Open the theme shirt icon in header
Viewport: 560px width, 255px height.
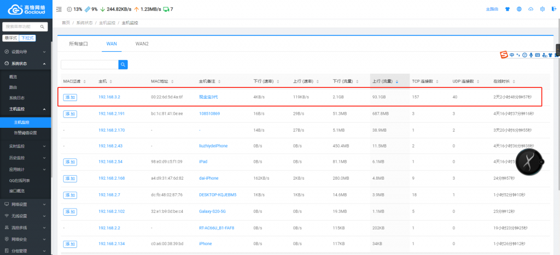click(x=506, y=9)
